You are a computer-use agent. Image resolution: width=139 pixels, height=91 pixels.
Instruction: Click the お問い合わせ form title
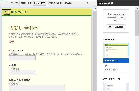(24, 28)
